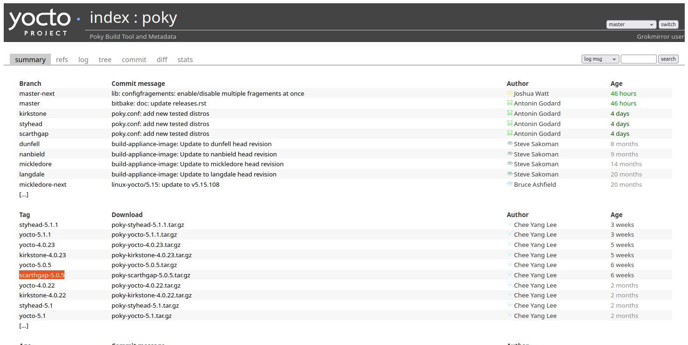
Task: Open the Grokmirror user link
Action: [x=660, y=36]
